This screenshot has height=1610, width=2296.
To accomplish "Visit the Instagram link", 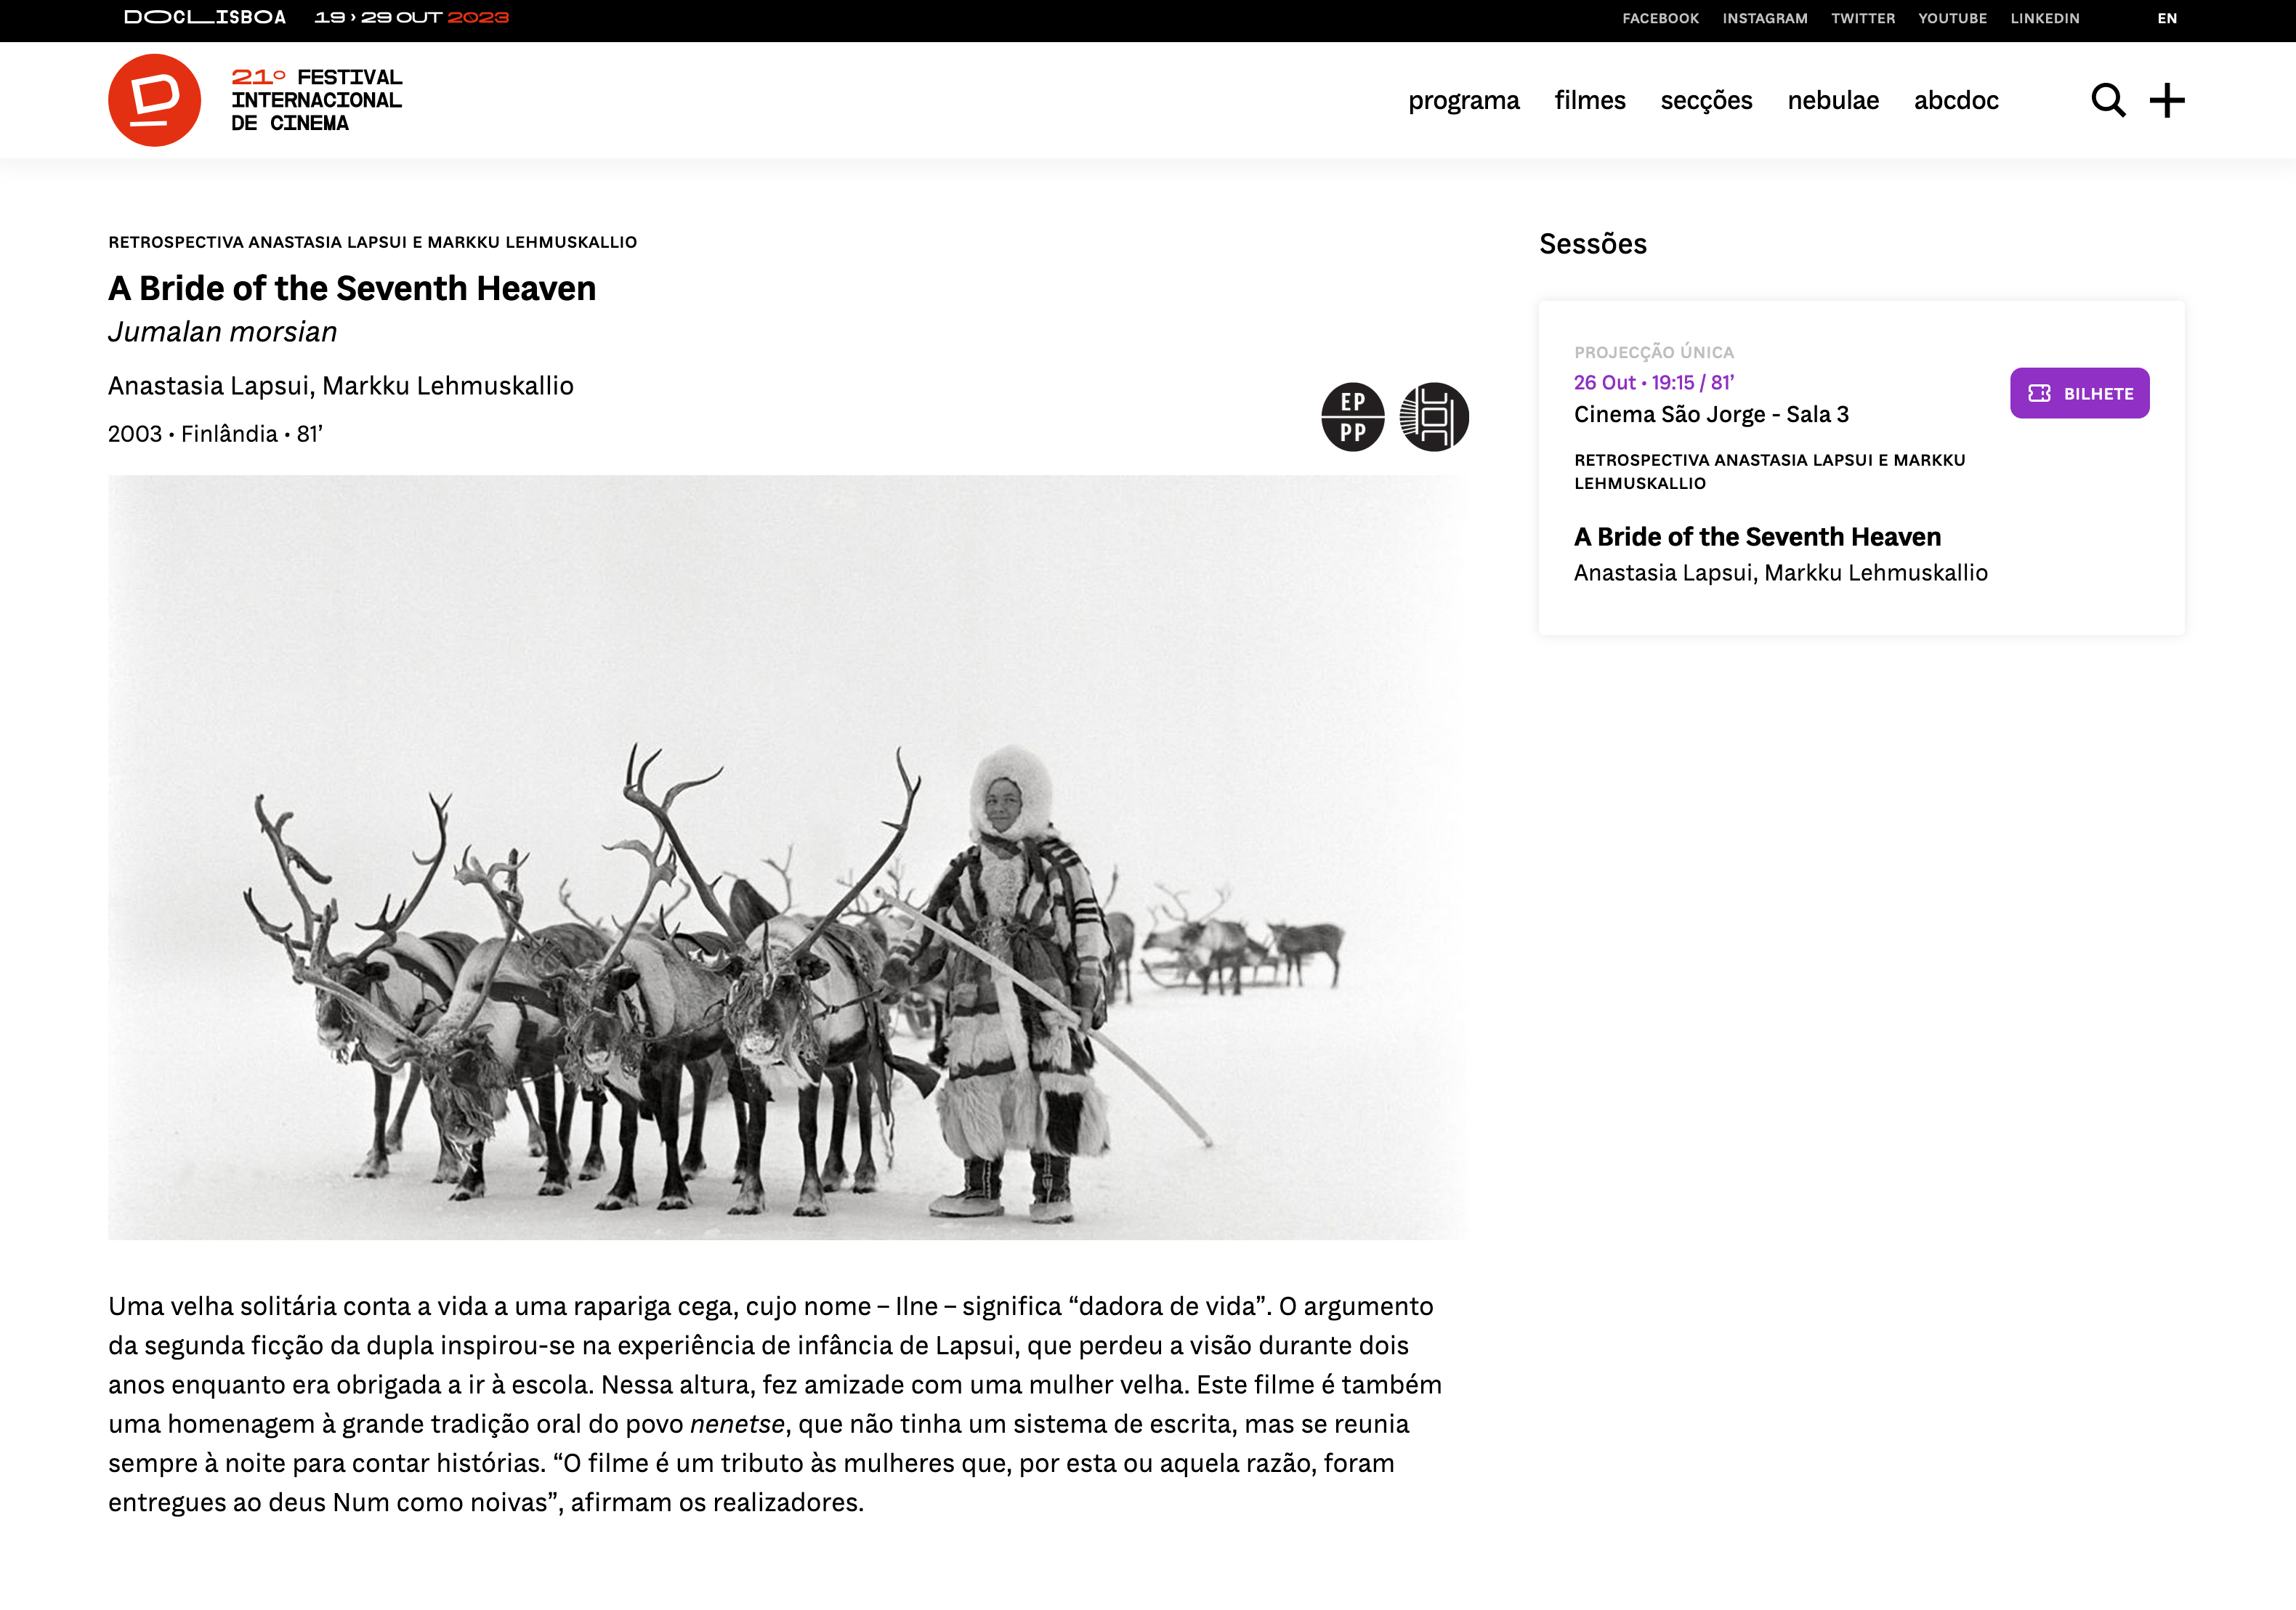I will pos(1764,18).
